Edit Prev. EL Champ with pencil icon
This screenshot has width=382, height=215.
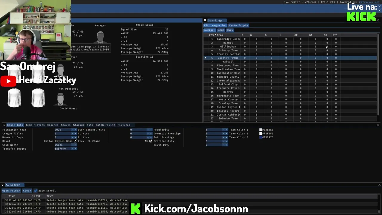151,141
